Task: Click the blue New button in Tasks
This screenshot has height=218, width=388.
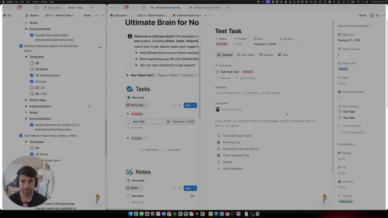Action: click(188, 105)
